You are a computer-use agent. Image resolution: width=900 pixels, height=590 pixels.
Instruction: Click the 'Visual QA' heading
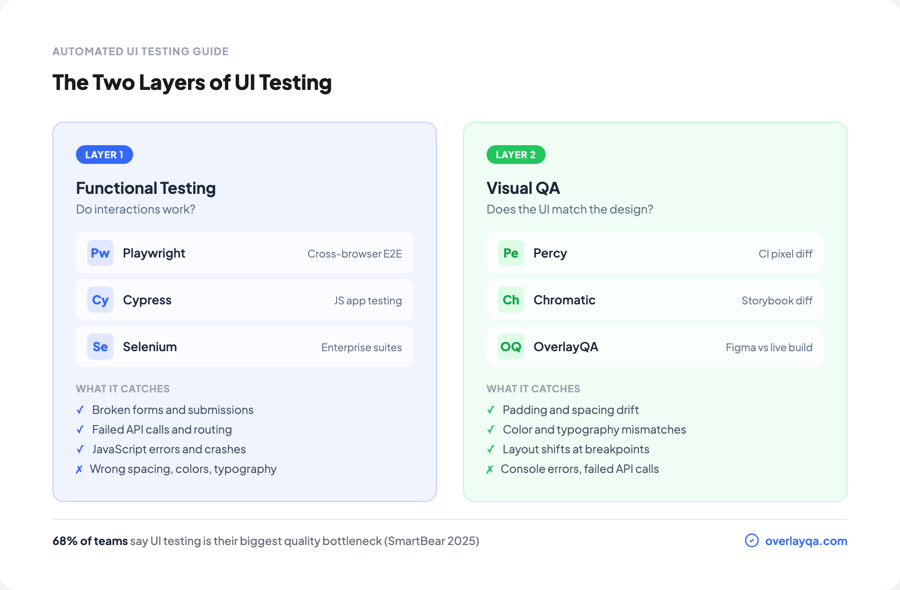523,188
